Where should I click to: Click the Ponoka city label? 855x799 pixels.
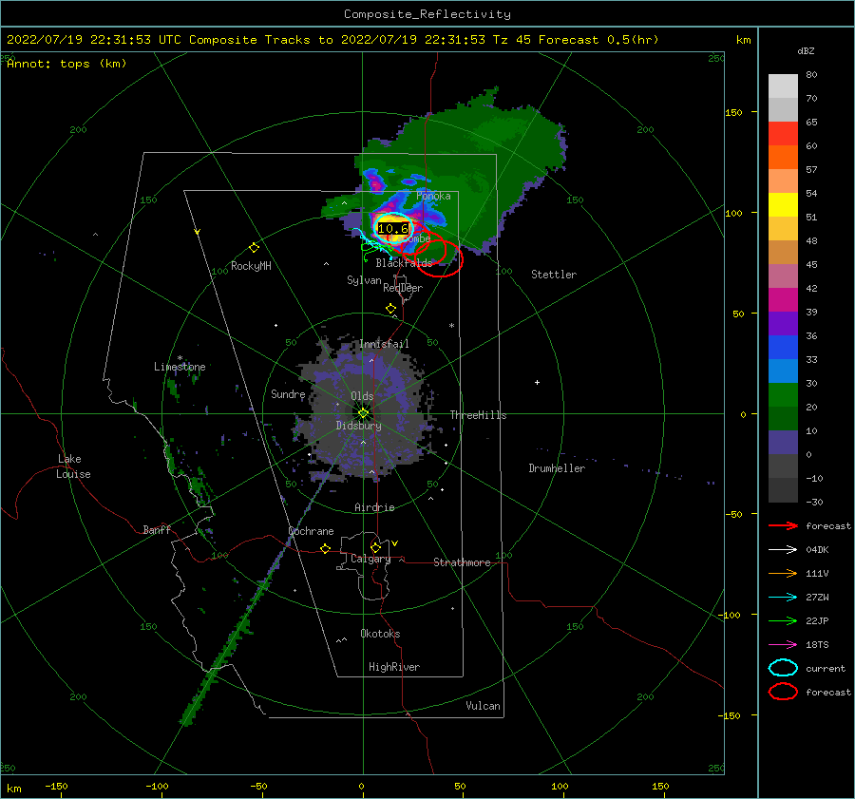coord(433,196)
